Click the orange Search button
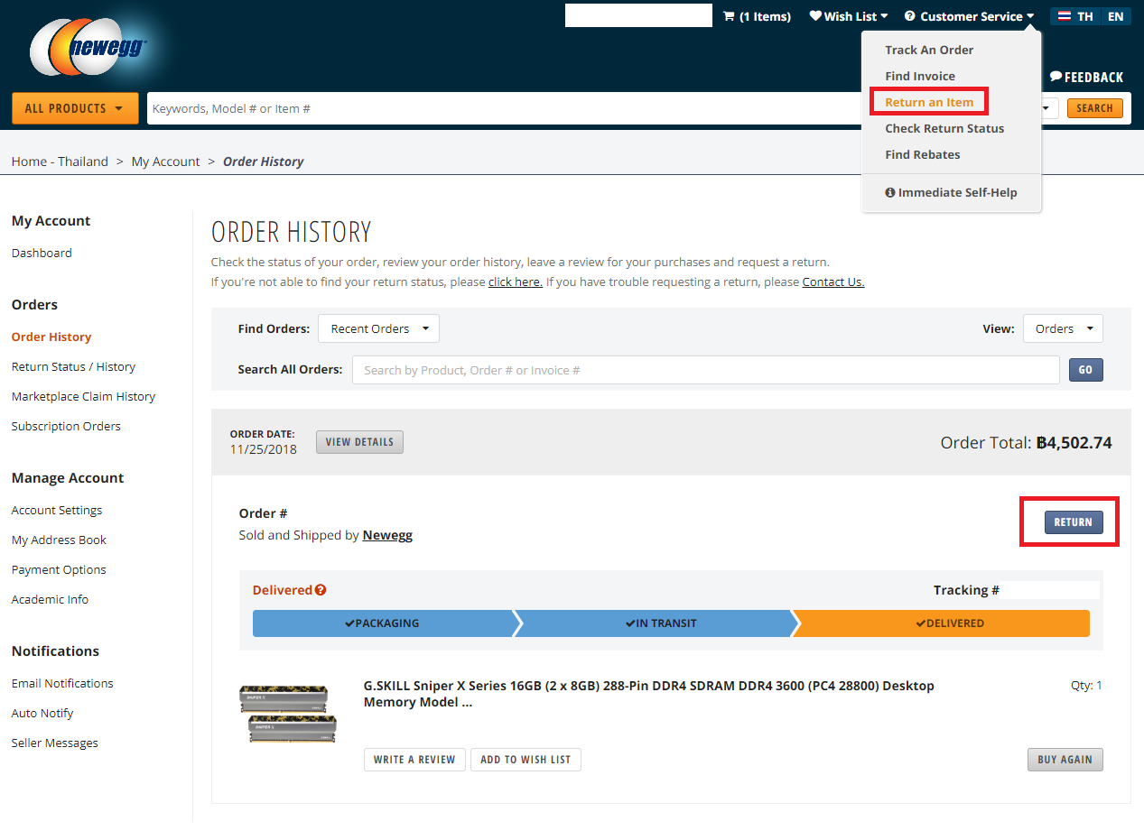Image resolution: width=1144 pixels, height=840 pixels. click(x=1095, y=108)
